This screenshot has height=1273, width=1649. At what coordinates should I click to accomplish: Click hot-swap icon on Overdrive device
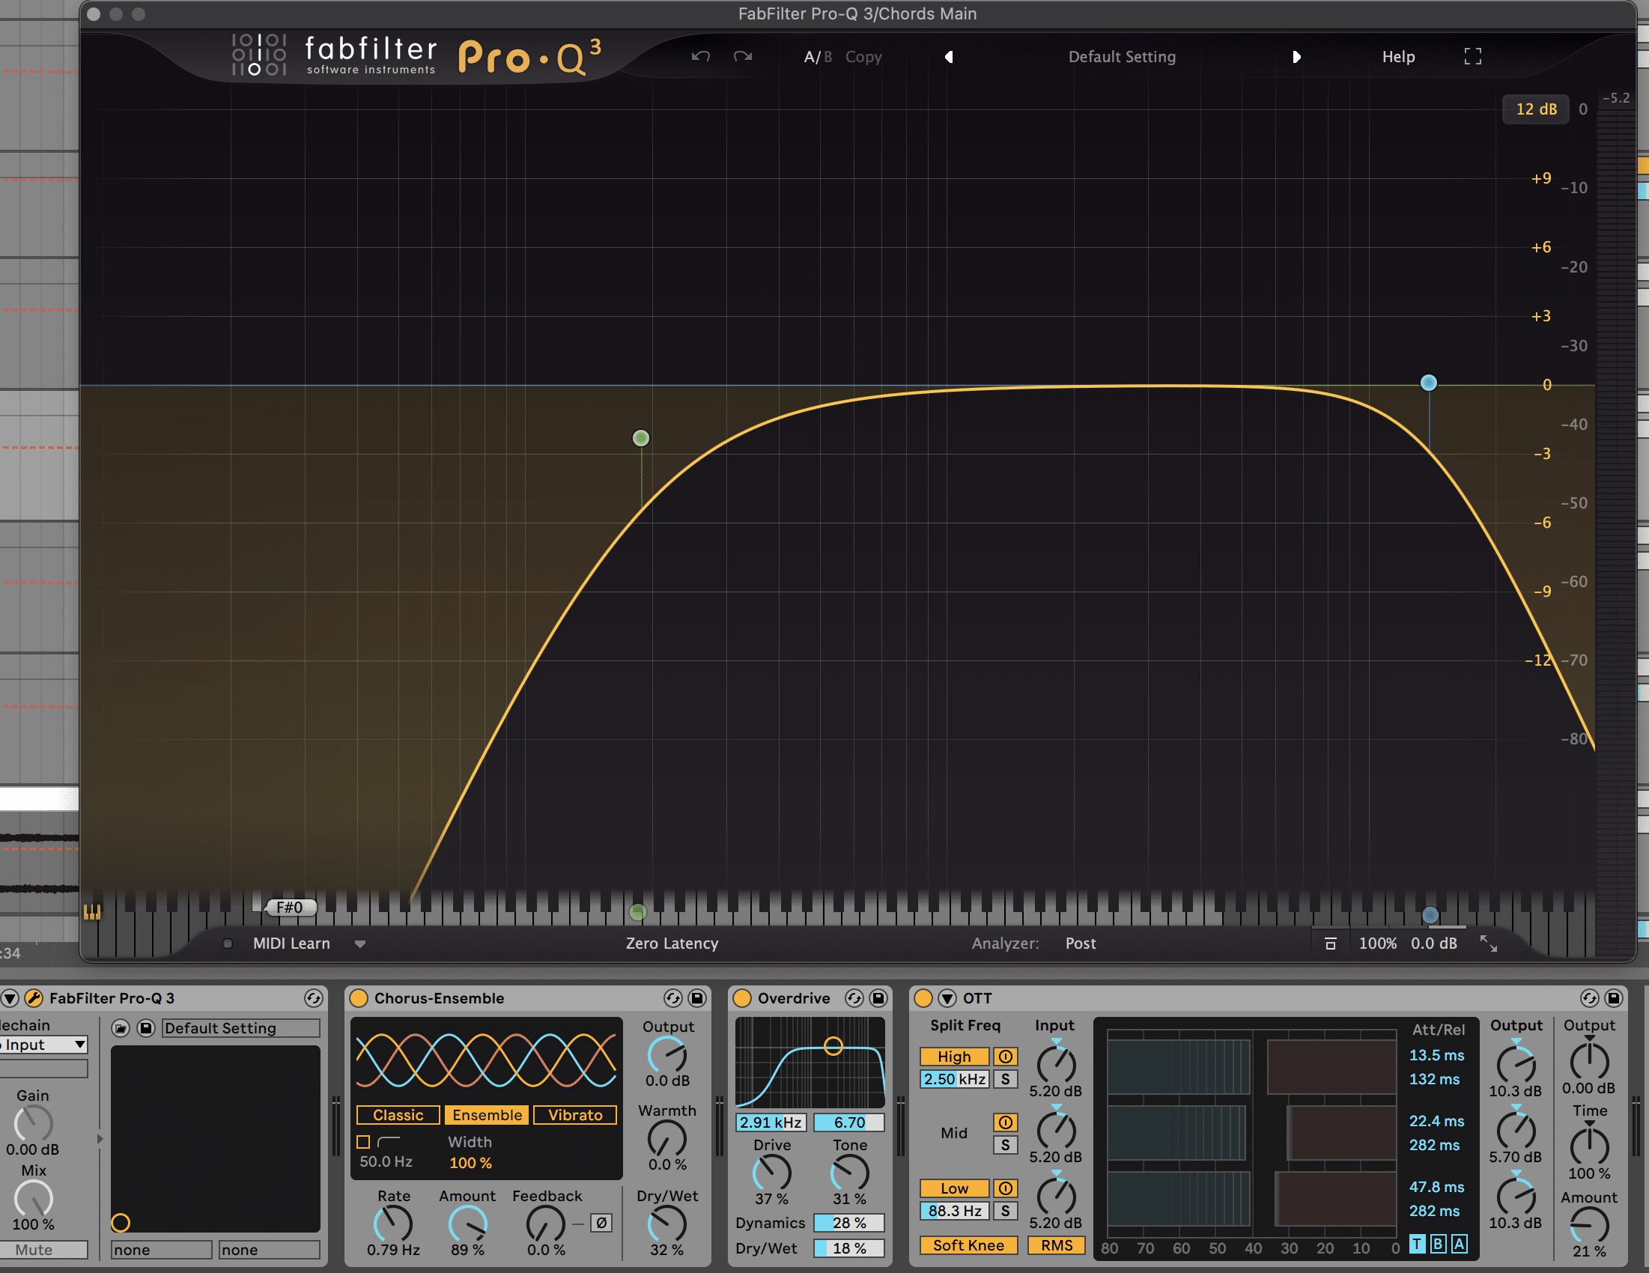point(854,998)
